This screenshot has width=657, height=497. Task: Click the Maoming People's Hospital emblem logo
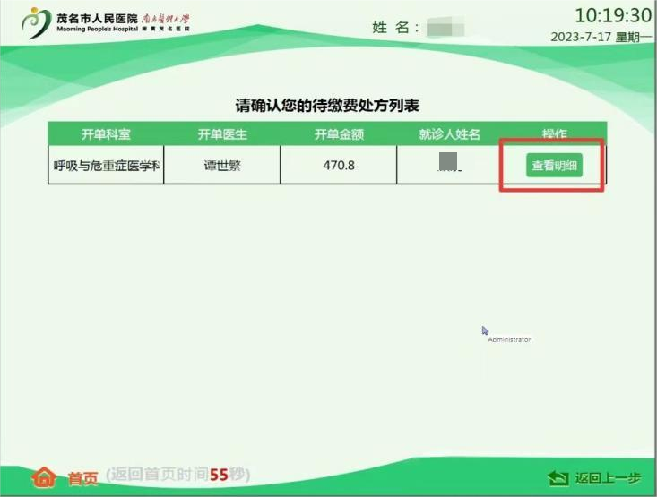point(37,22)
